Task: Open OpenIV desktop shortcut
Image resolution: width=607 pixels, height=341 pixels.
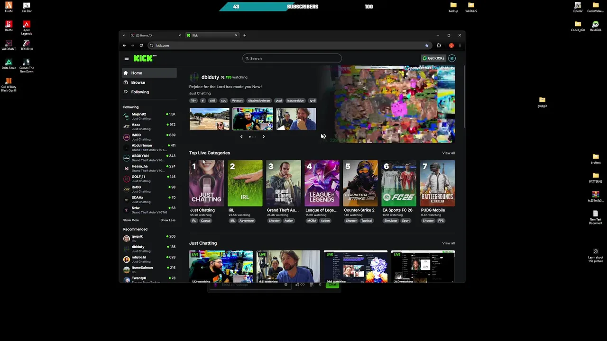Action: [578, 7]
